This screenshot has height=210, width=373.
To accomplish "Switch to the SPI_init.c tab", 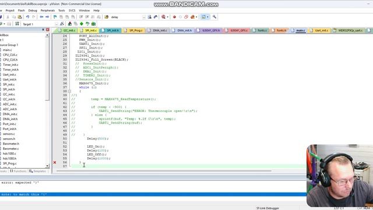I will coord(89,30).
